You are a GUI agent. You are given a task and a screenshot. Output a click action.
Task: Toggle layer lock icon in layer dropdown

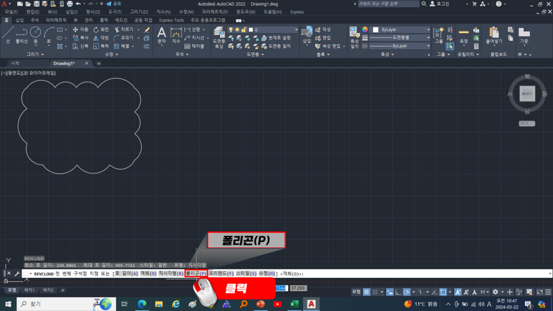(244, 30)
